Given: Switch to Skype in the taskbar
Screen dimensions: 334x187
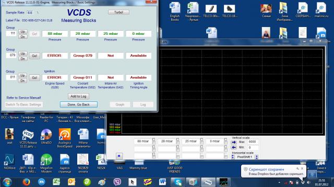Looking at the screenshot, I should point(177,182).
